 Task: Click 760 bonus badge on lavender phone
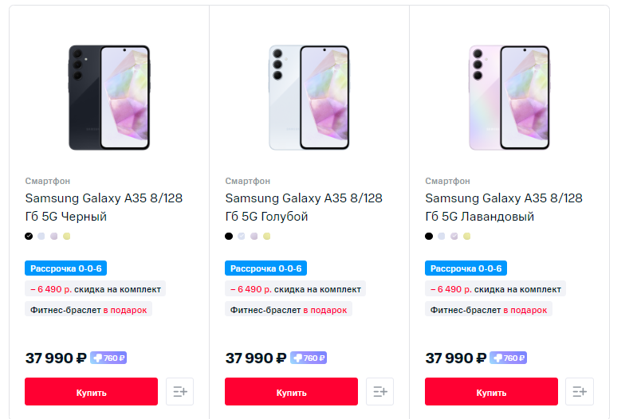509,358
